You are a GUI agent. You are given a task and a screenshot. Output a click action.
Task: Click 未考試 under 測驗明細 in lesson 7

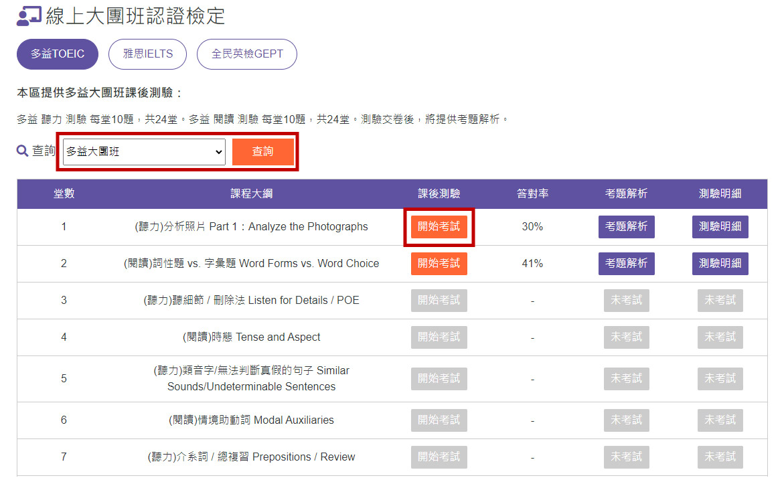tap(720, 457)
